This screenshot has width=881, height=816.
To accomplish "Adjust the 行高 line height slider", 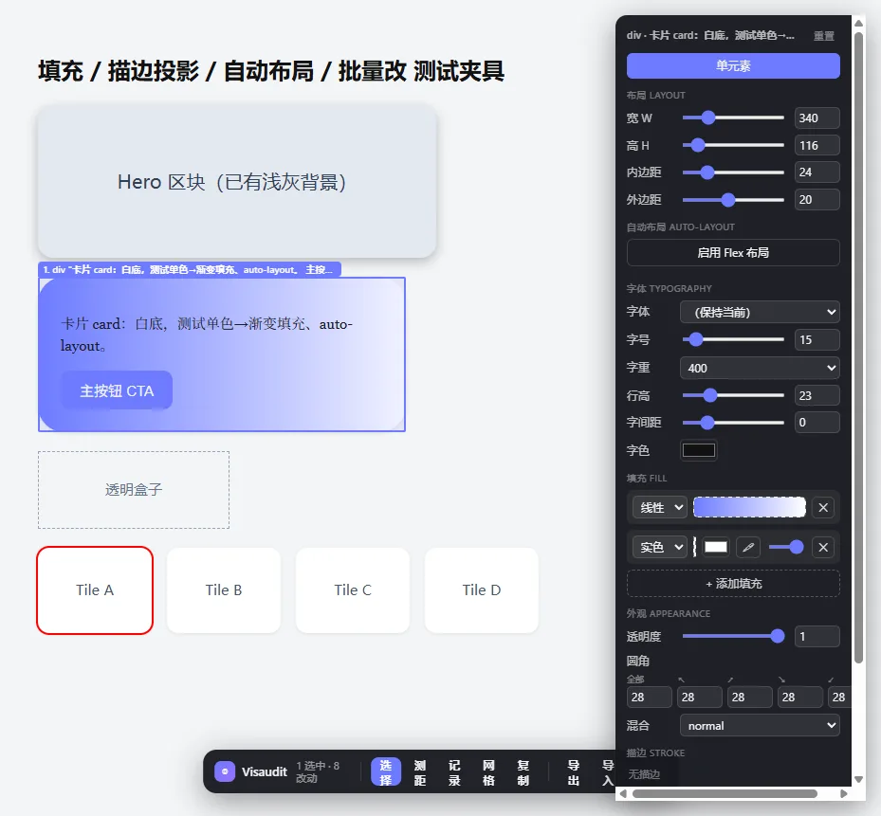I will pyautogui.click(x=733, y=395).
